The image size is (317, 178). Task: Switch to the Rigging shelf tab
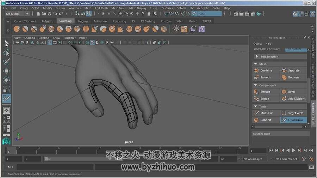(82, 21)
